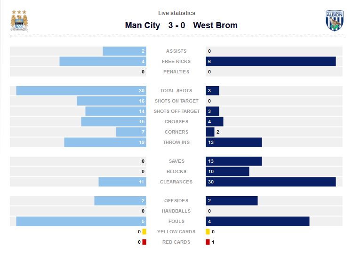Click West Brom's clearances bar
The height and width of the screenshot is (254, 353).
pos(271,182)
